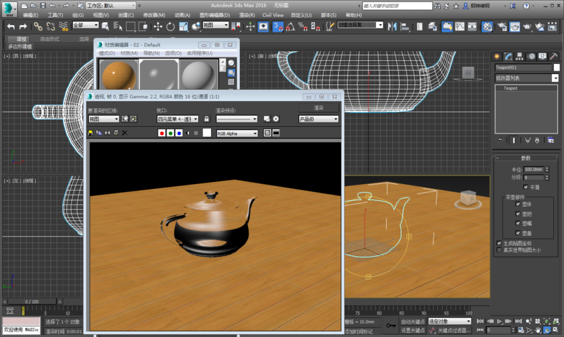Click the save image icon in render window
Viewport: 564px width, 337px height.
[x=91, y=133]
